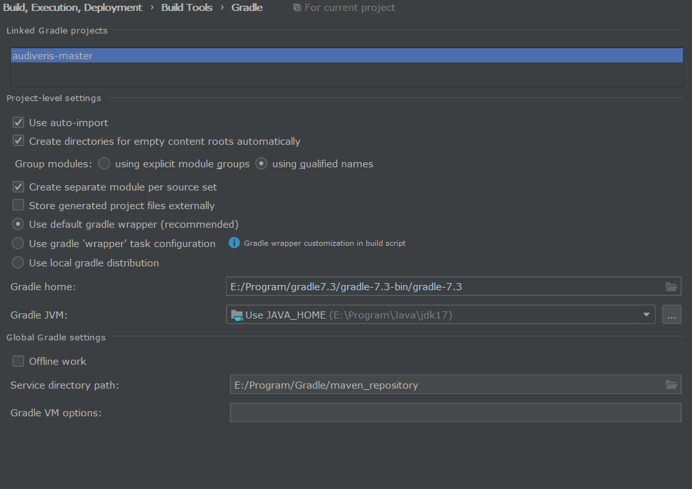The image size is (692, 489).
Task: Click the Gradle VM options field
Action: pos(456,412)
